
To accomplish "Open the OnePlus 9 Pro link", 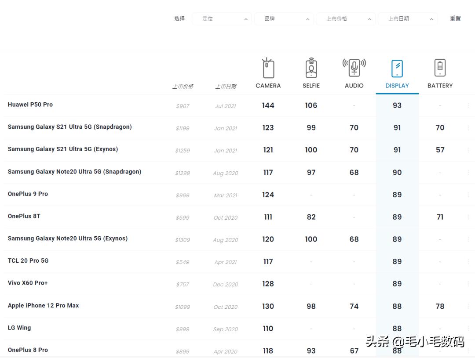I will tap(28, 194).
